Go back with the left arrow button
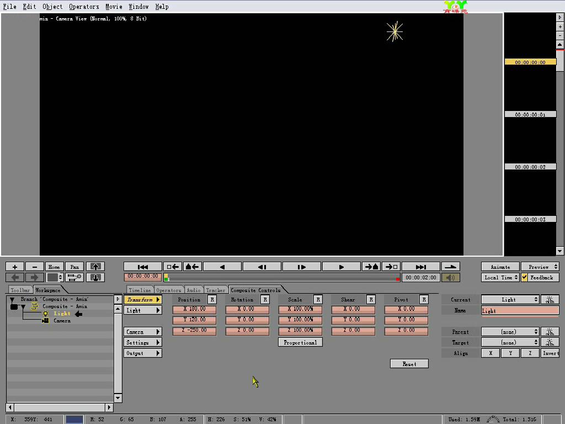565x424 pixels. [15, 277]
